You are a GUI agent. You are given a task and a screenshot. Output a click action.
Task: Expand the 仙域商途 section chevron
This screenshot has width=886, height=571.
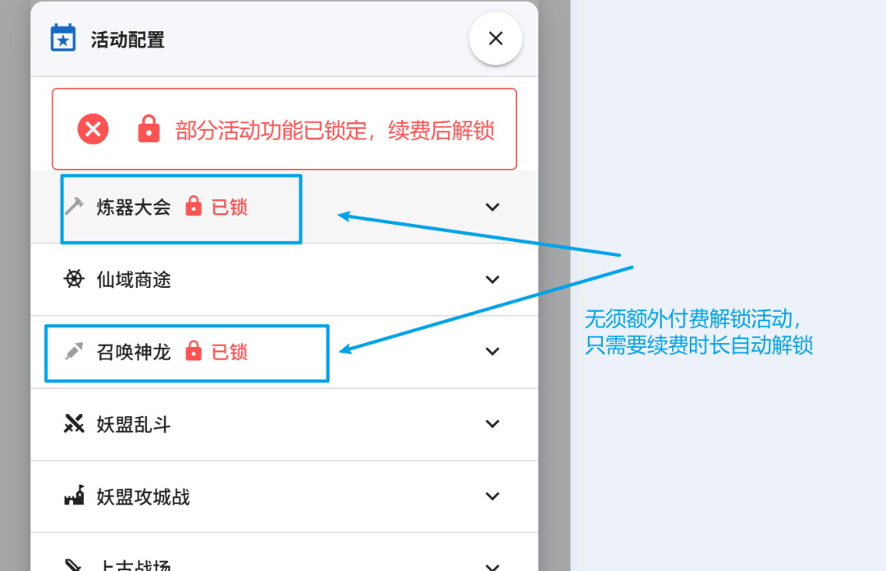492,279
